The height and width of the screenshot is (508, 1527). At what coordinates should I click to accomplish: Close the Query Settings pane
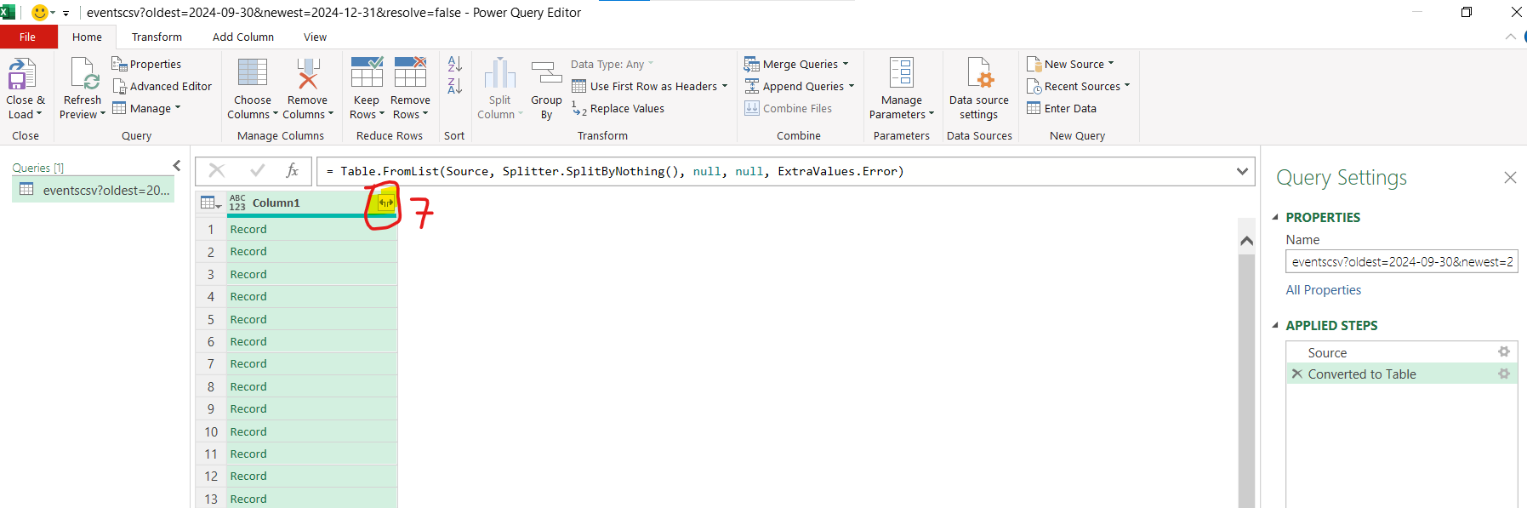click(x=1510, y=177)
